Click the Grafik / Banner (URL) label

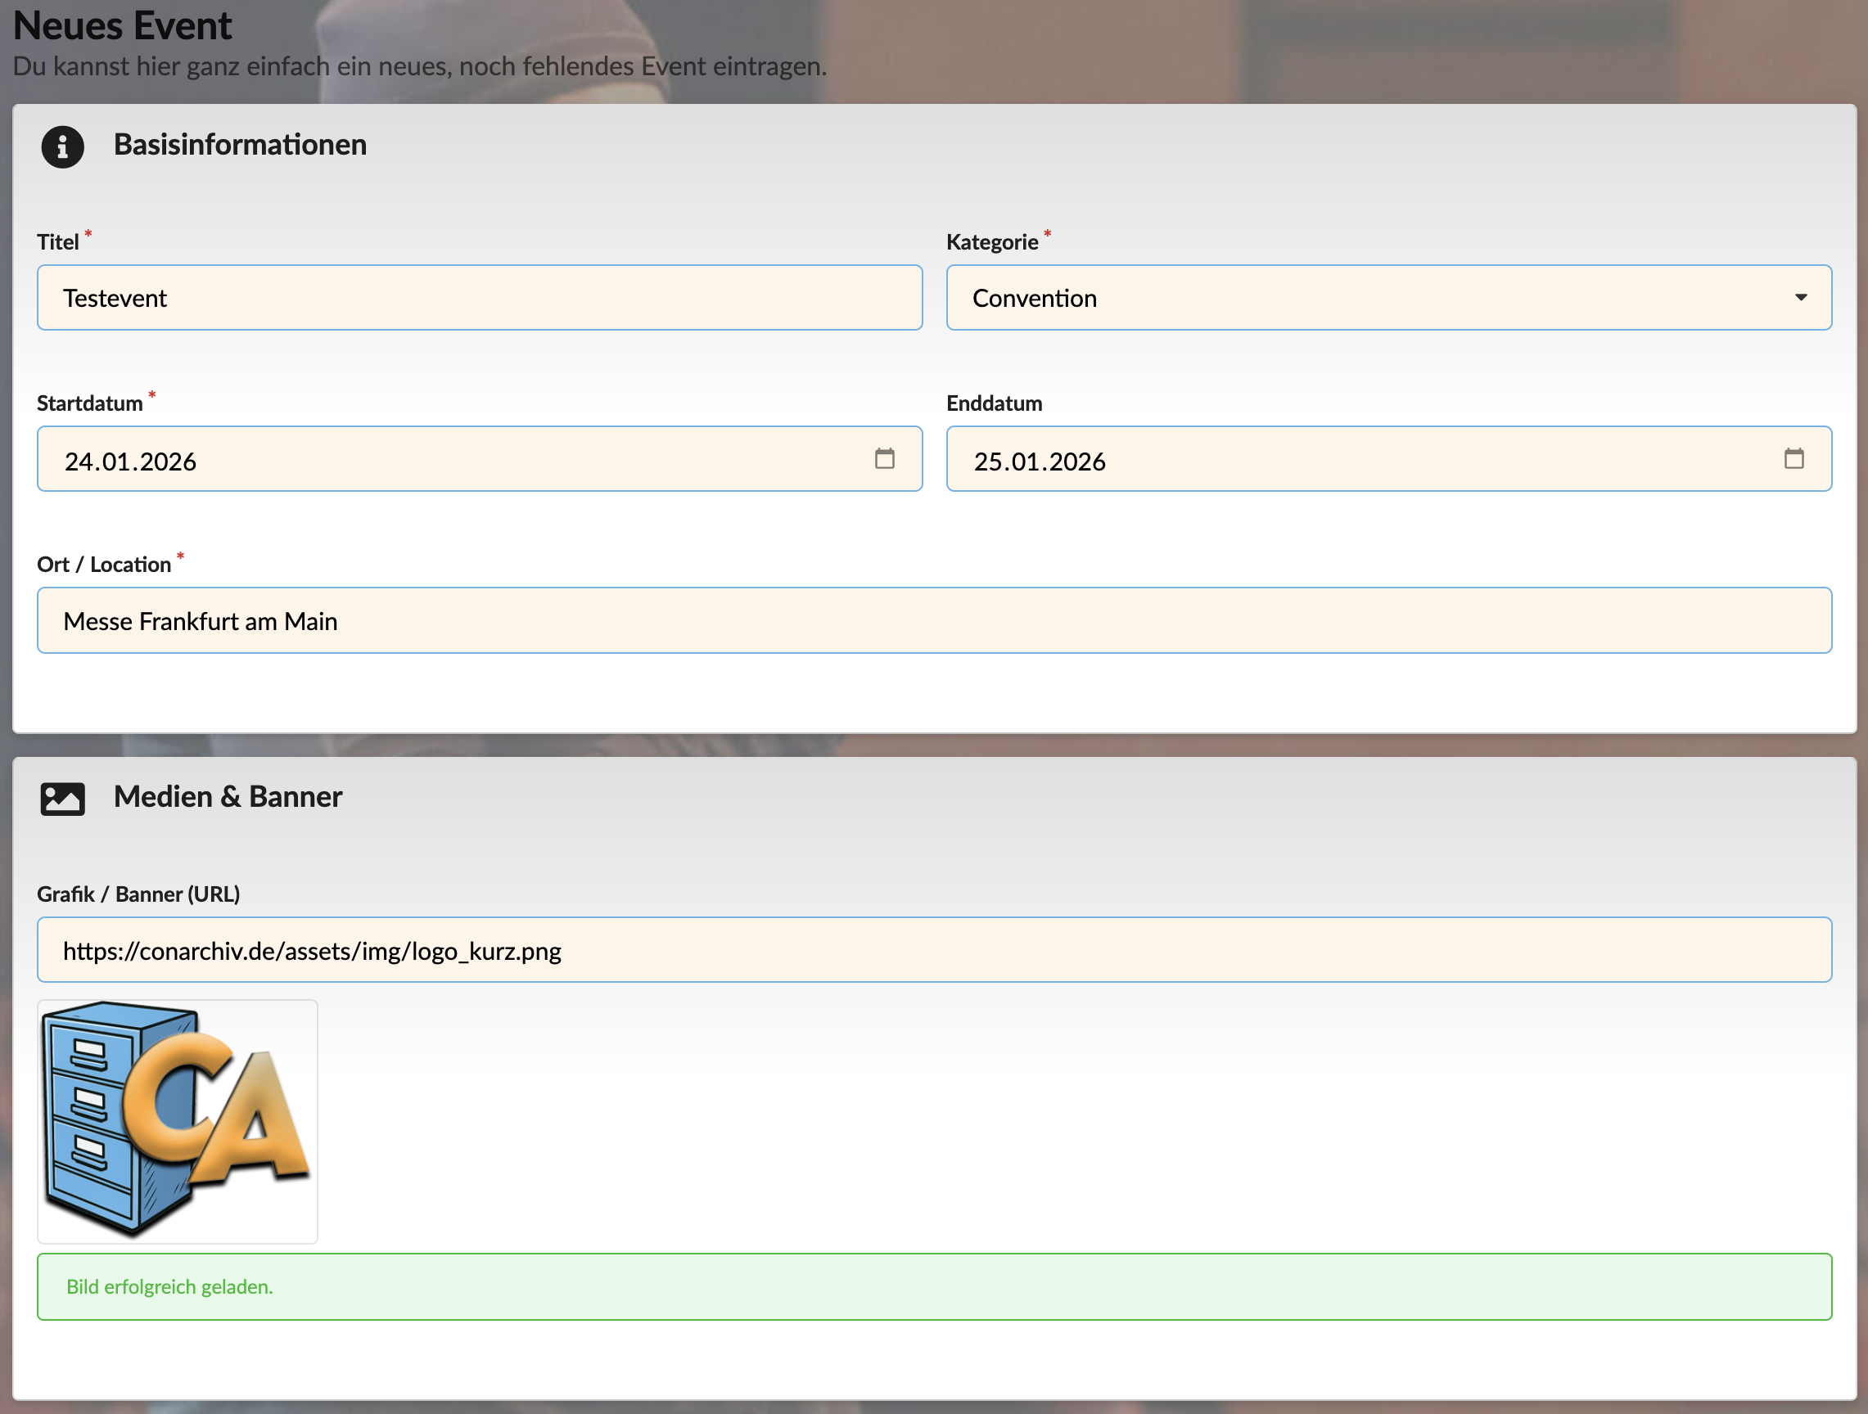coord(138,894)
